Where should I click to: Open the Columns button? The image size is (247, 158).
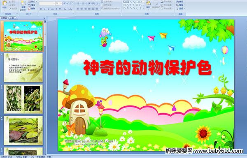[97, 9]
